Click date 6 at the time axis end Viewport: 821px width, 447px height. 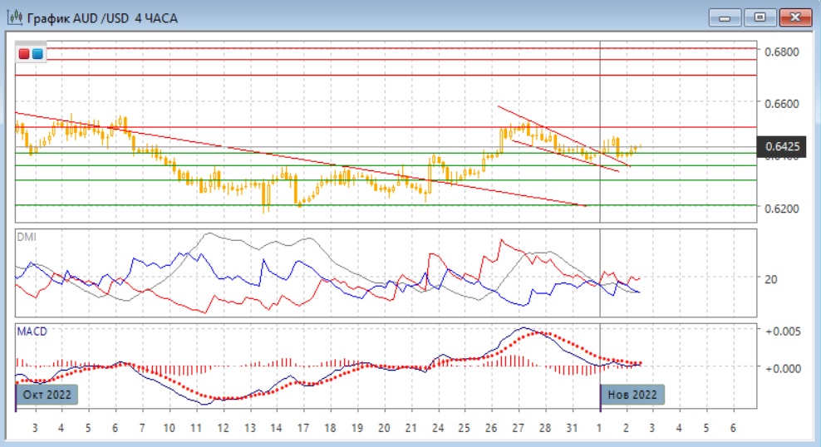point(732,427)
